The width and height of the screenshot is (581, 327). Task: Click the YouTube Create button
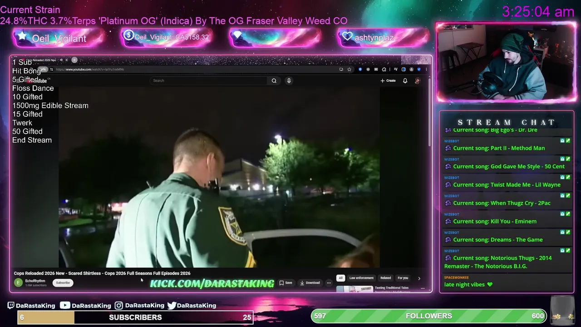click(388, 81)
